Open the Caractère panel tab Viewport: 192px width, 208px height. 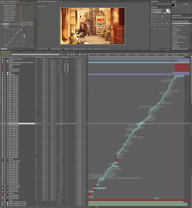pos(154,7)
